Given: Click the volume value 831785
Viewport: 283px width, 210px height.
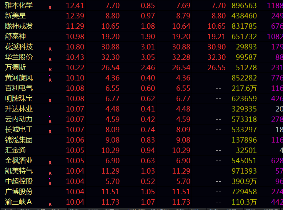Looking at the screenshot, I should [244, 26].
